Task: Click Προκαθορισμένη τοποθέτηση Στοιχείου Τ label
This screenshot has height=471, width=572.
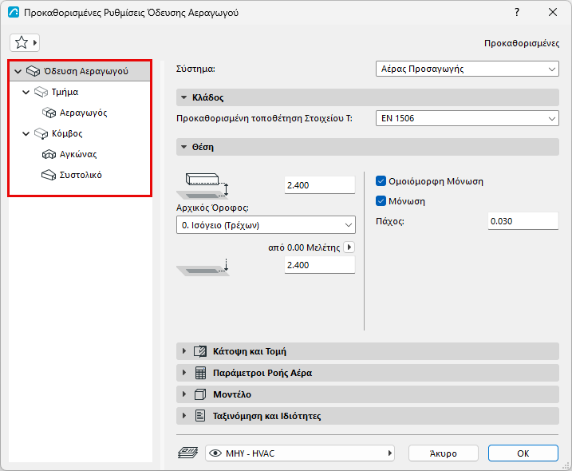Action: click(x=264, y=118)
